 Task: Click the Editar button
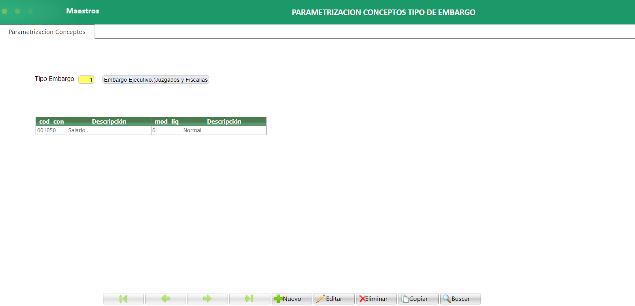coord(334,298)
